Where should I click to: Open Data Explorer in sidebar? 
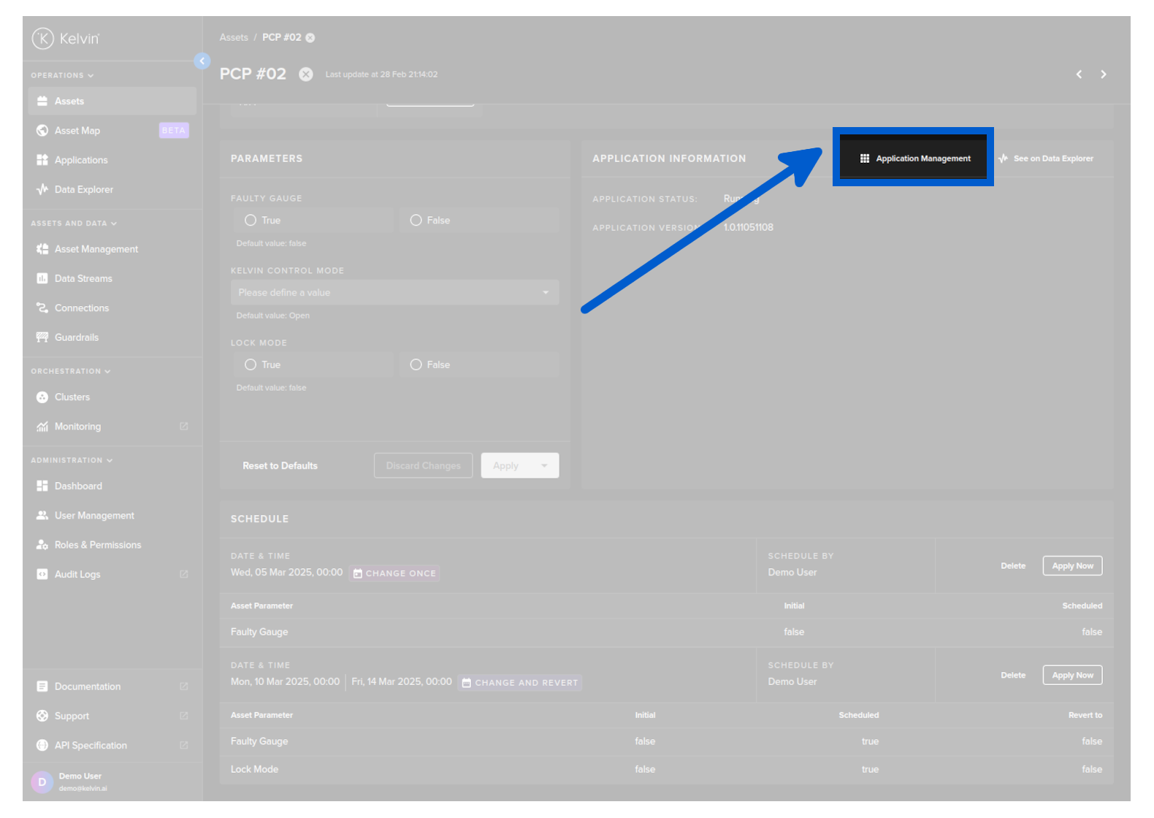click(83, 190)
